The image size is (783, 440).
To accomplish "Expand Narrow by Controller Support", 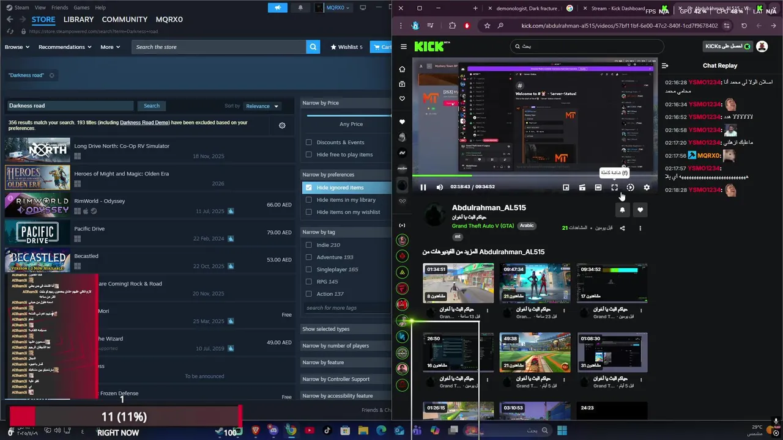I will coord(346,379).
